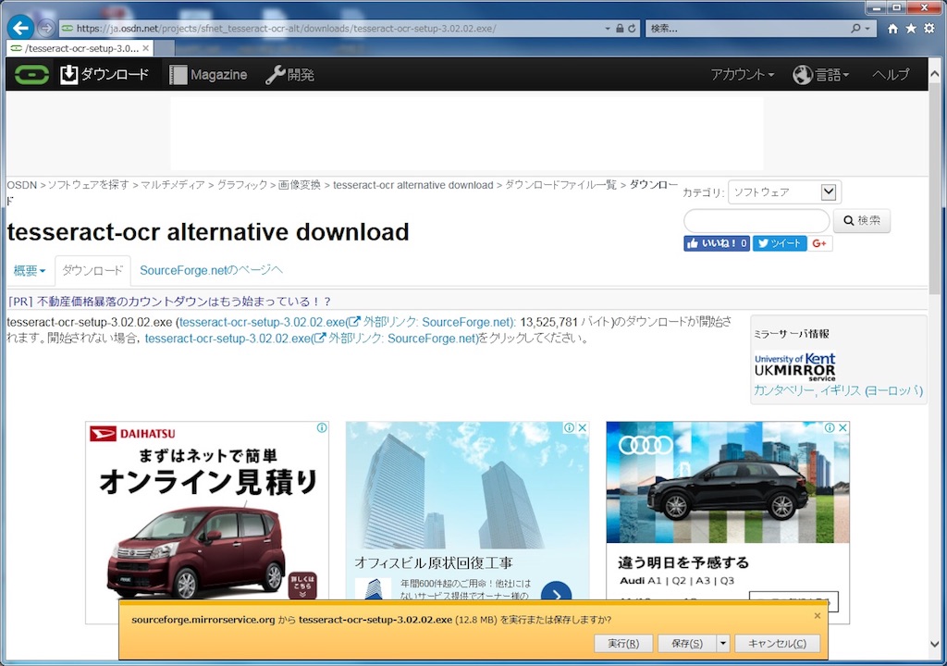
Task: Open browser search provider dropdown arrow
Action: coord(867,29)
